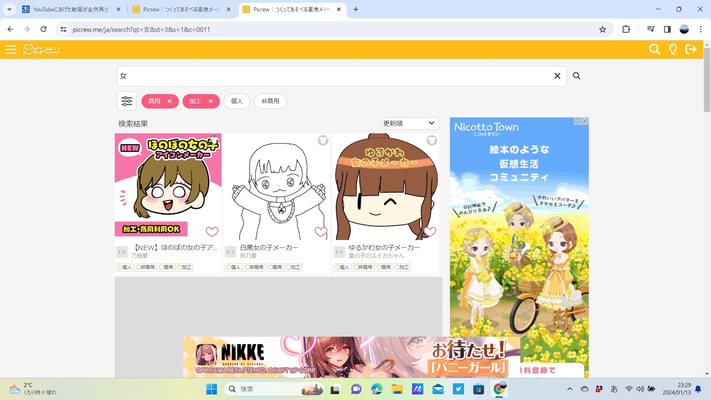Open 【NEW】ほのぼの女の子ア… title link
Image resolution: width=711 pixels, height=400 pixels.
174,247
